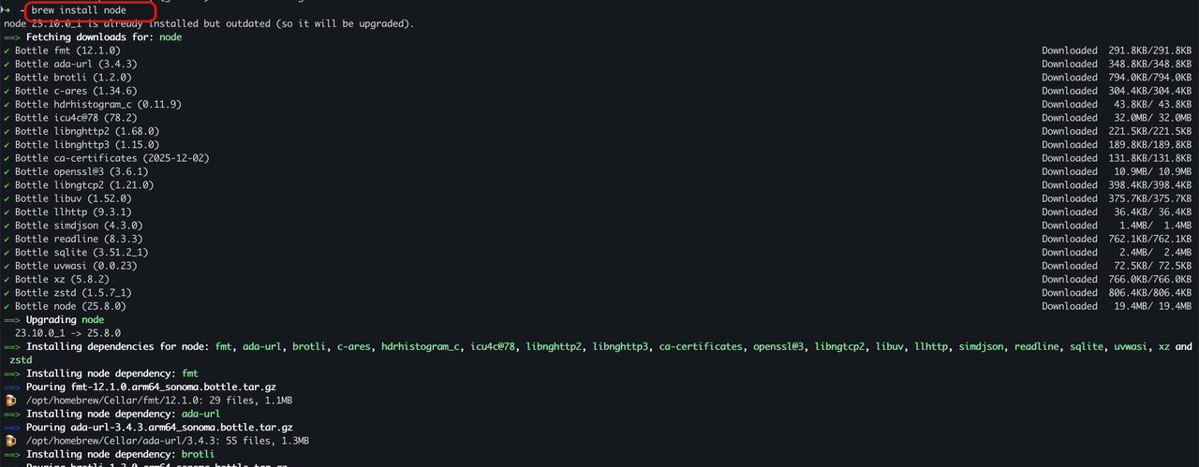
Task: Click the "Bottle sqlite (3.51.2_1)" line
Action: pos(81,253)
